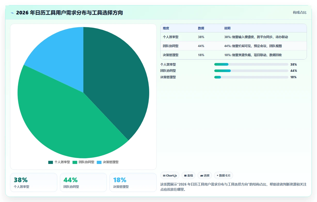Select the 数据卡片 tag chip
Viewport: 317px width, 202px height.
(x=224, y=175)
